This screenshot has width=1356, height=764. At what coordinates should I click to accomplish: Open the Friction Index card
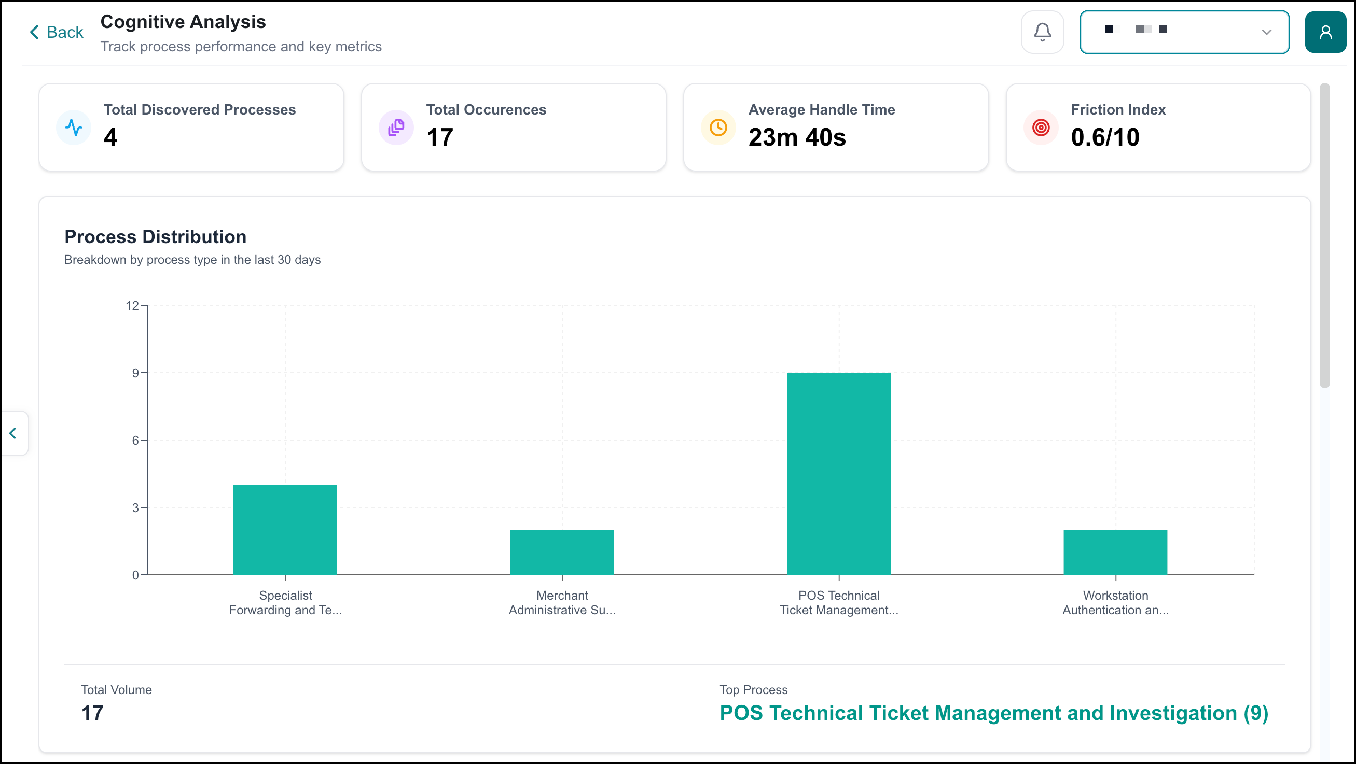(1158, 127)
